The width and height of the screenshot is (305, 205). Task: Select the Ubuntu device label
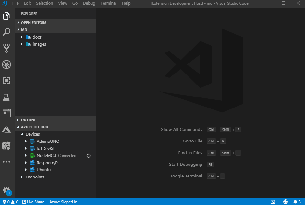coord(43,170)
